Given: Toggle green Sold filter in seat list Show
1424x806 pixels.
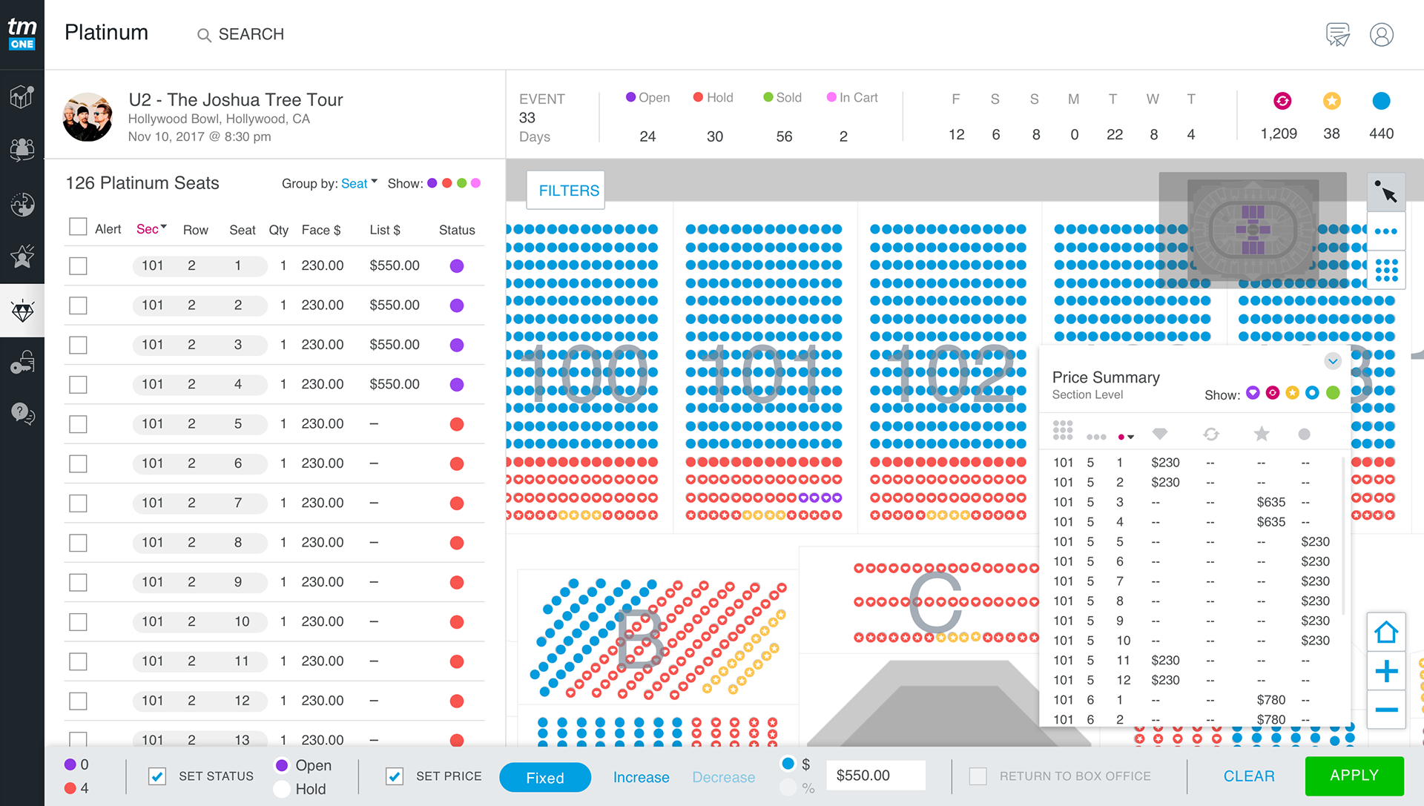Looking at the screenshot, I should pyautogui.click(x=461, y=183).
